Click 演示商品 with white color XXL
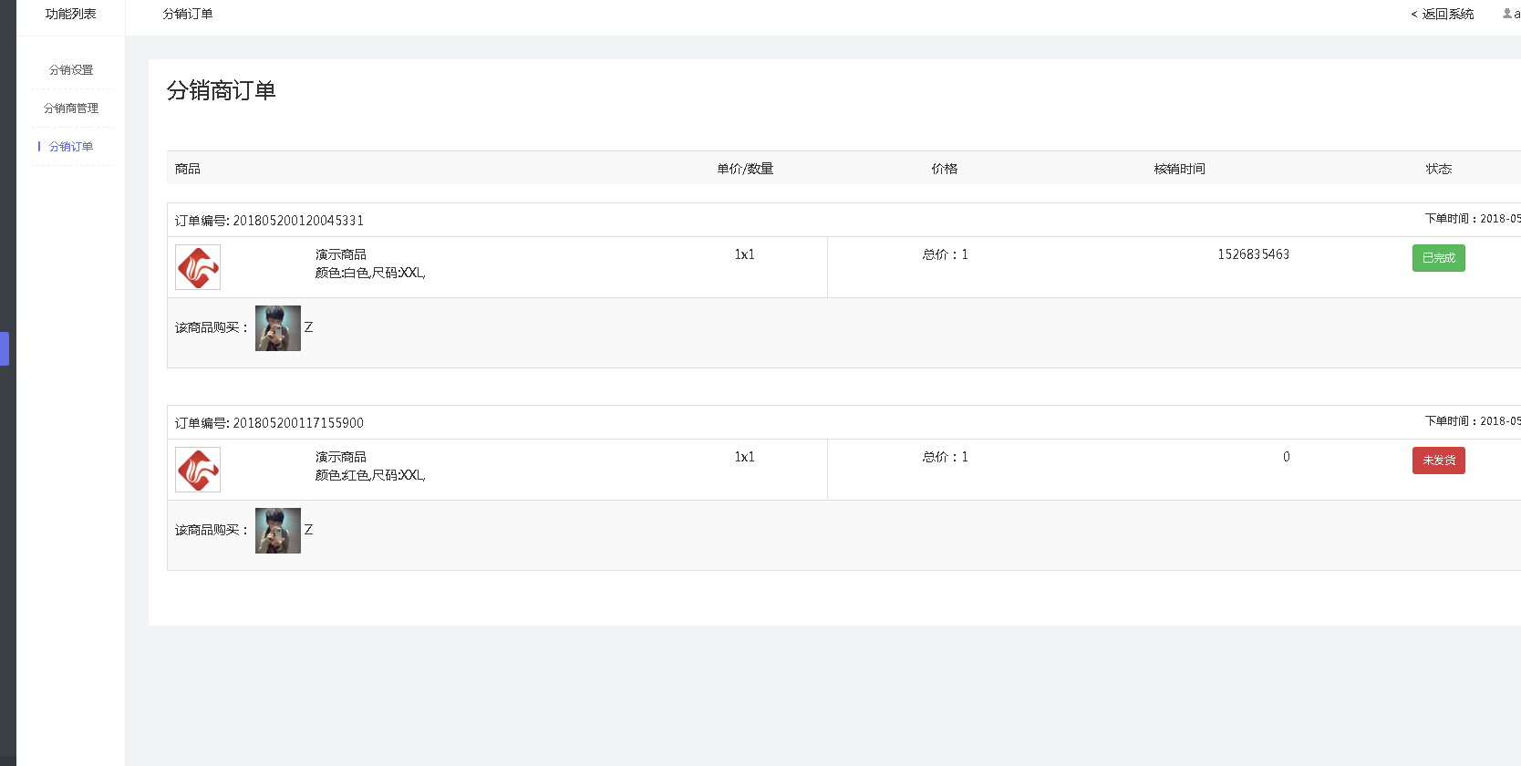Screen dimensions: 1521x766 pyautogui.click(x=341, y=254)
